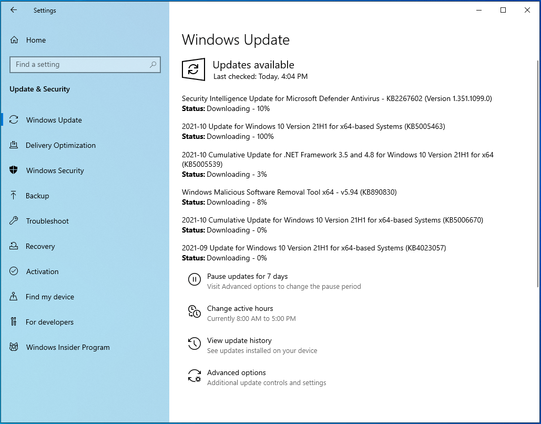Open the Home page of Settings
The height and width of the screenshot is (424, 541).
click(36, 40)
